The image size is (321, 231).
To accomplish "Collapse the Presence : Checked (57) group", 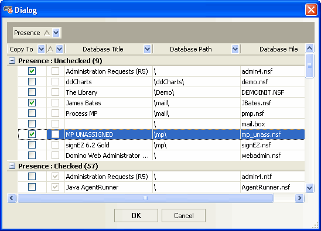I will 12,166.
